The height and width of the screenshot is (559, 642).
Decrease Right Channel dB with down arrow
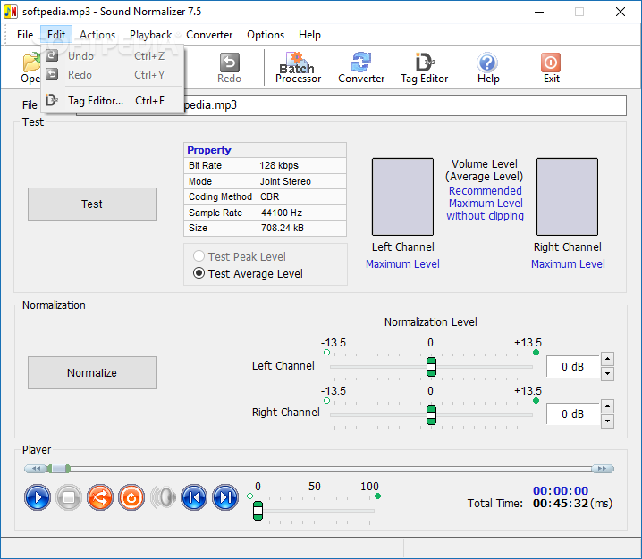(608, 421)
